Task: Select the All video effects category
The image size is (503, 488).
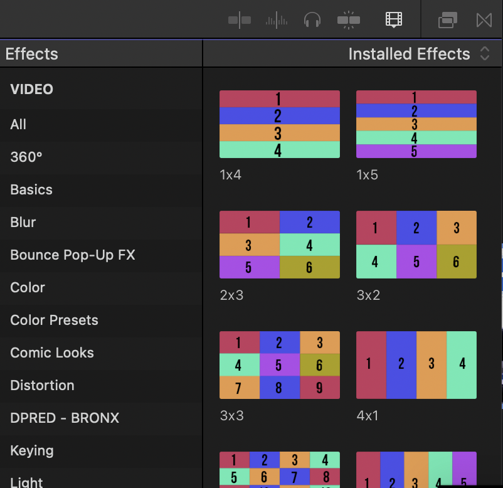Action: click(101, 124)
